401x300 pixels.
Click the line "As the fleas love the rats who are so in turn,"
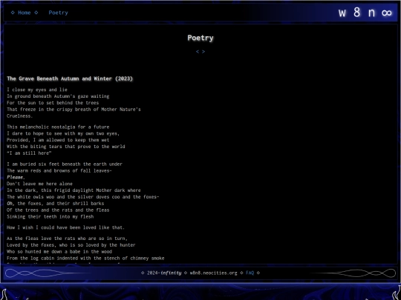(68, 239)
